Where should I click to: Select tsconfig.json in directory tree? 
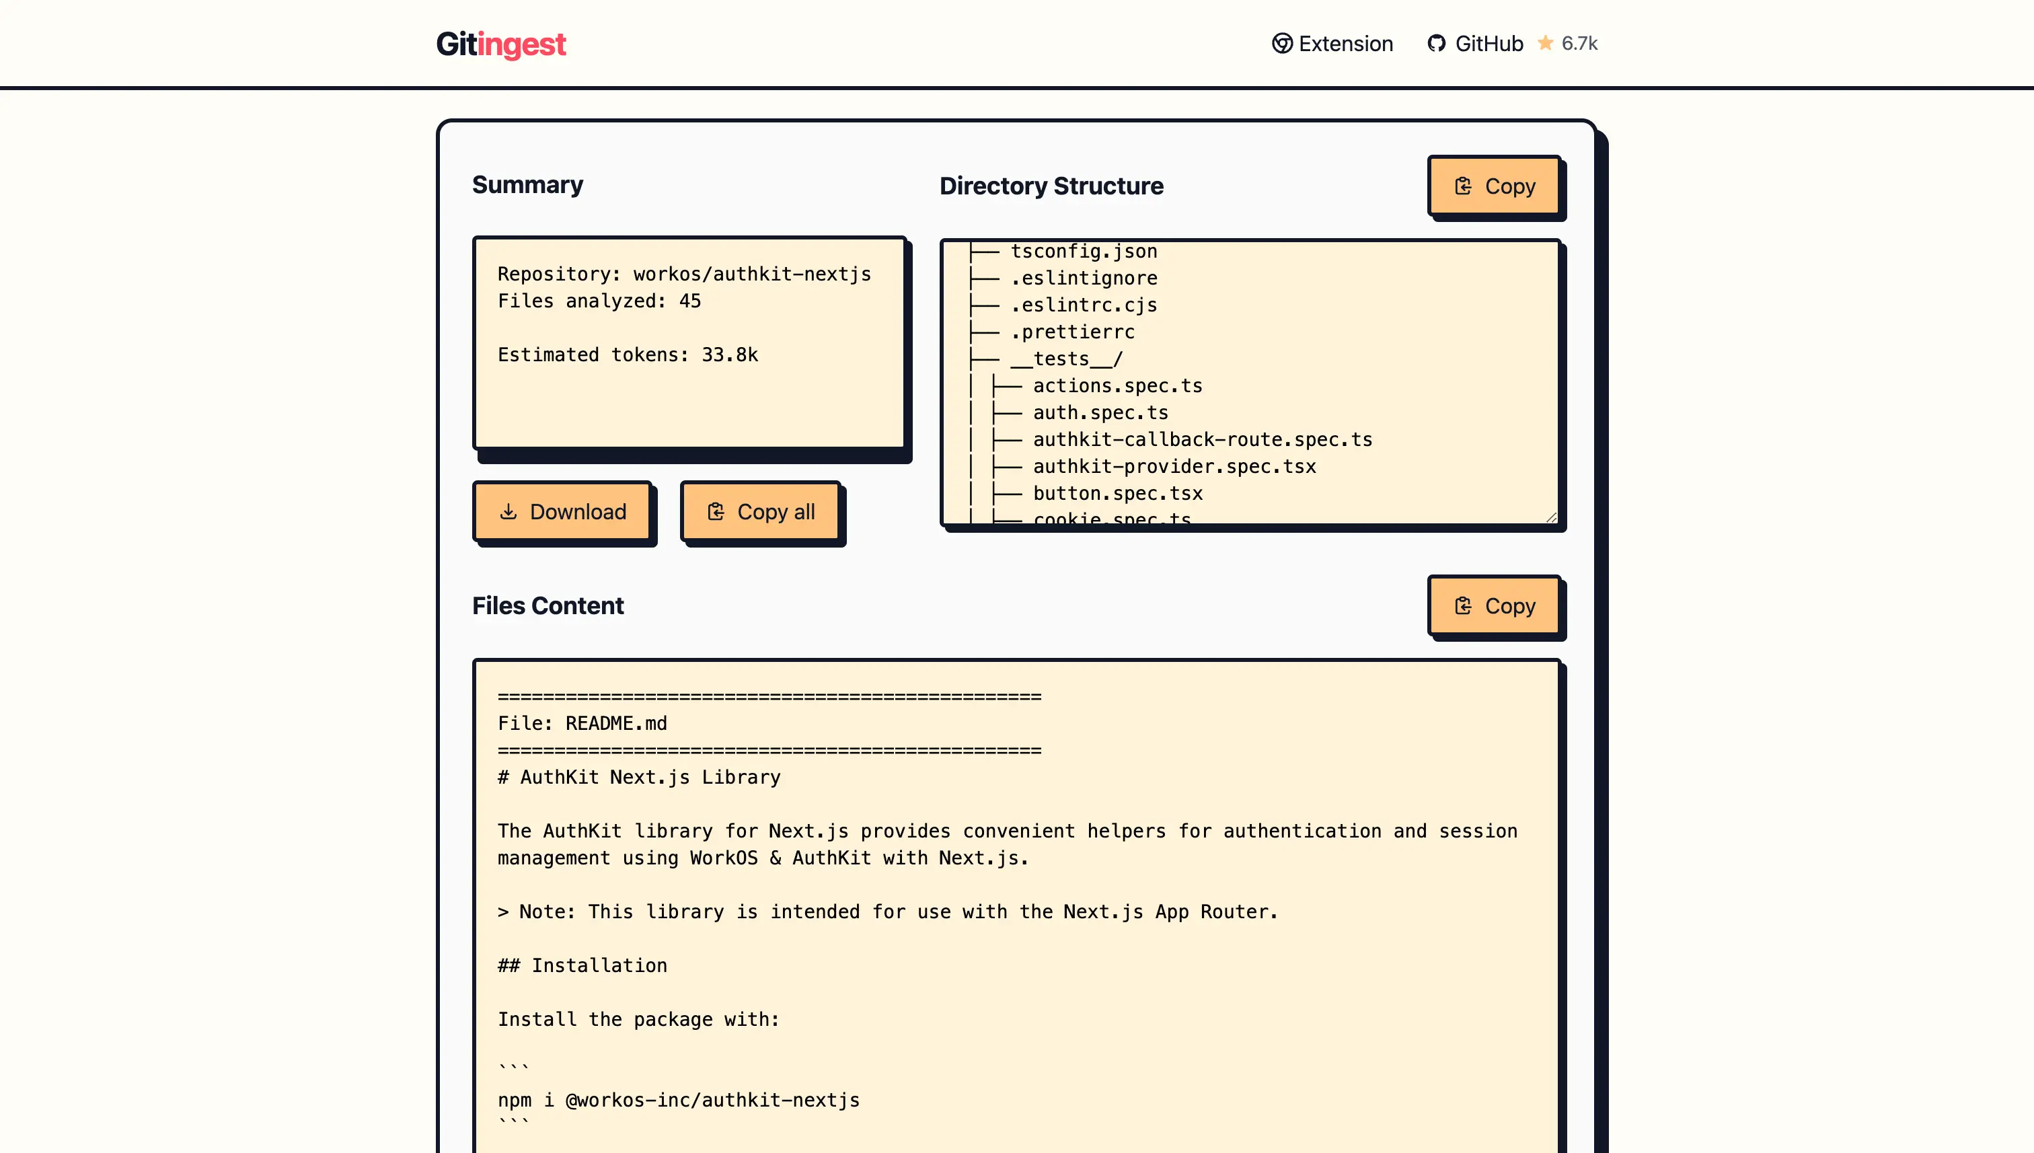tap(1084, 252)
